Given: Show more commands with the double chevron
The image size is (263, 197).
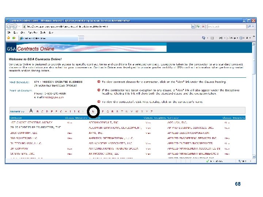Looking at the screenshot, I should 254,36.
